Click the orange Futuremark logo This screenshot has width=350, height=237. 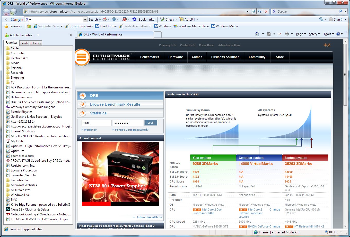click(82, 57)
